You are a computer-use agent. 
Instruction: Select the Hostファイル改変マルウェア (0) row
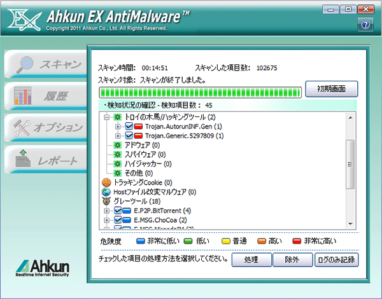(x=155, y=192)
